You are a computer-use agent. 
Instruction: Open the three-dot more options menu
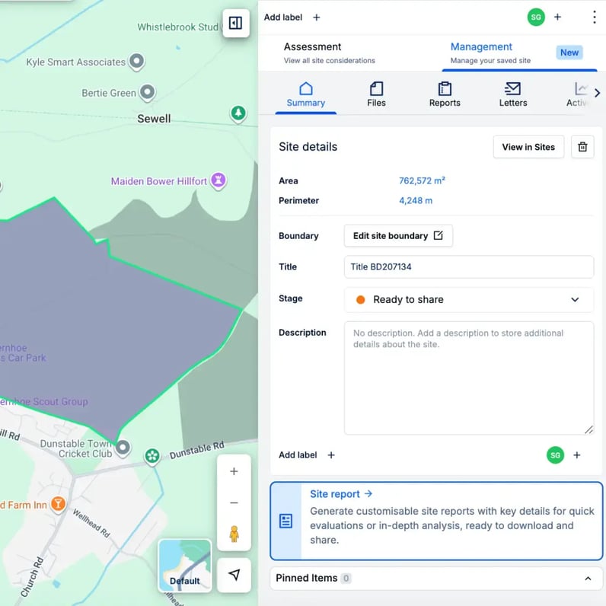pos(594,17)
